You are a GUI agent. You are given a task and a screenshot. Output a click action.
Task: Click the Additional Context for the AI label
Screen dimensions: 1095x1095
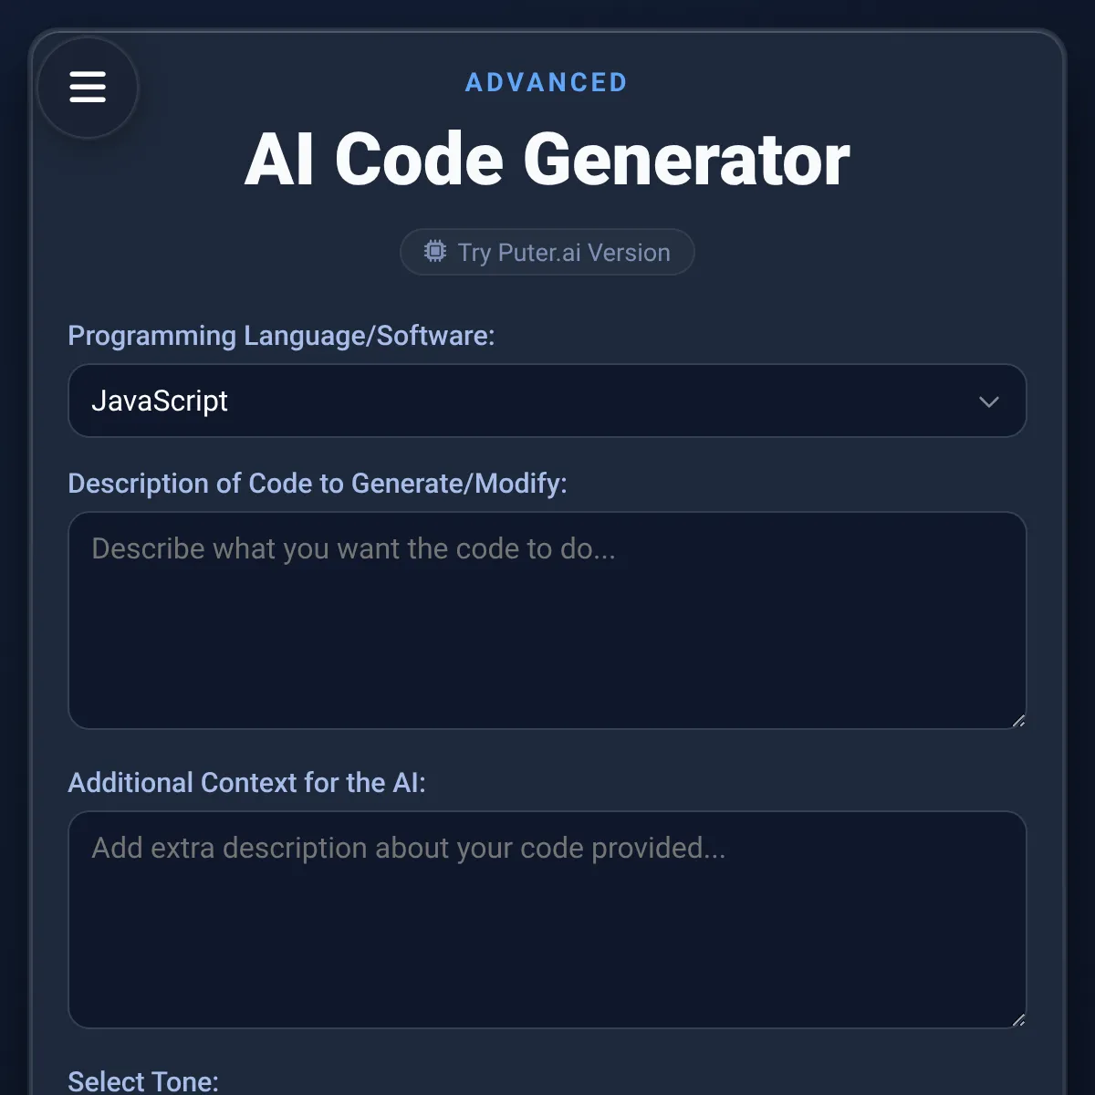click(247, 782)
